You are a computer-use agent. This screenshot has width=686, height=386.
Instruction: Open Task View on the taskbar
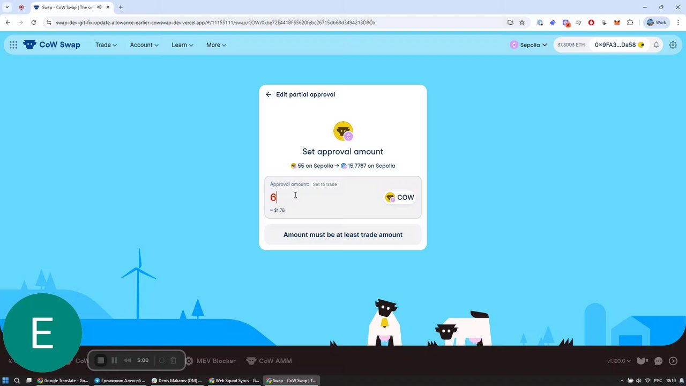29,381
